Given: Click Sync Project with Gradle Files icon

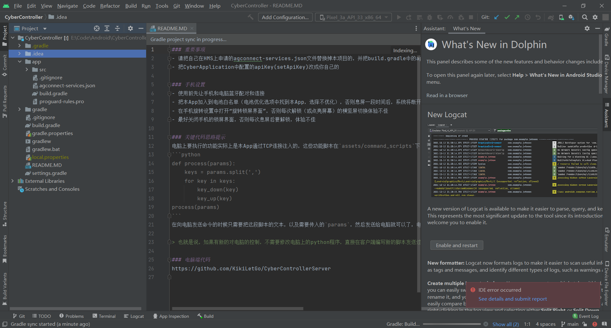Looking at the screenshot, I should click(551, 17).
